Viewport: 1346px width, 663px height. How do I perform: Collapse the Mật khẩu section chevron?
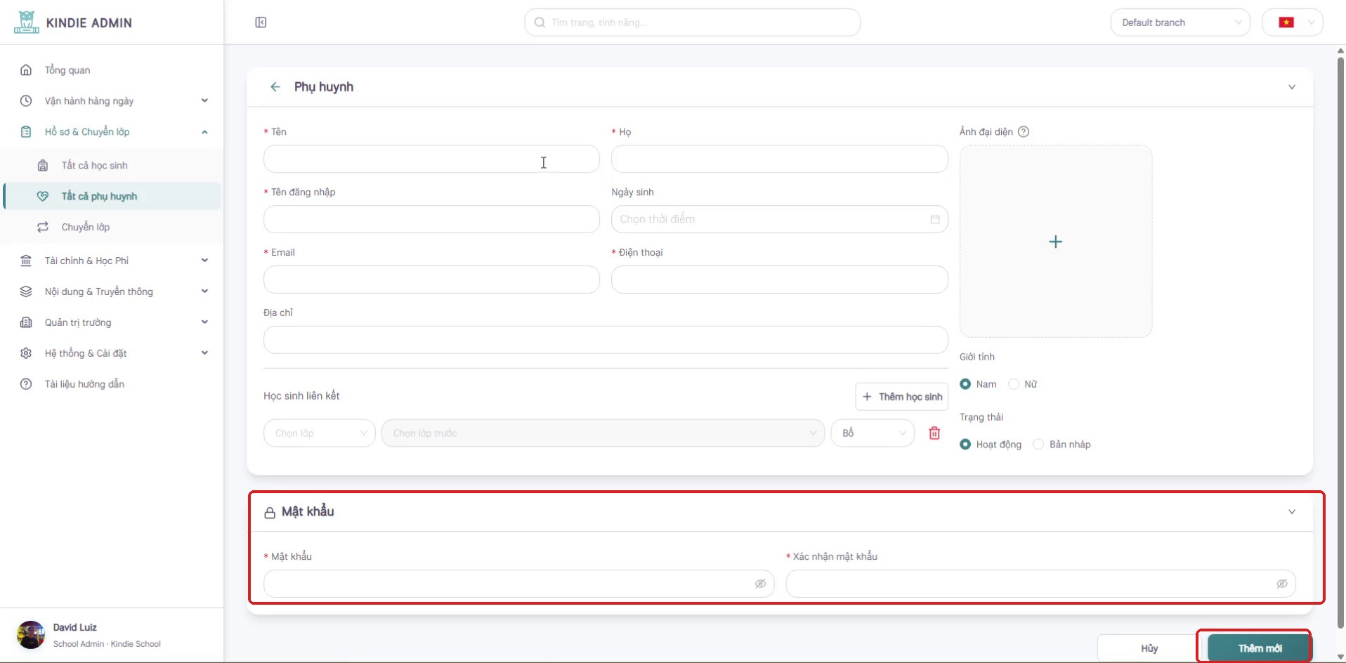(1292, 512)
